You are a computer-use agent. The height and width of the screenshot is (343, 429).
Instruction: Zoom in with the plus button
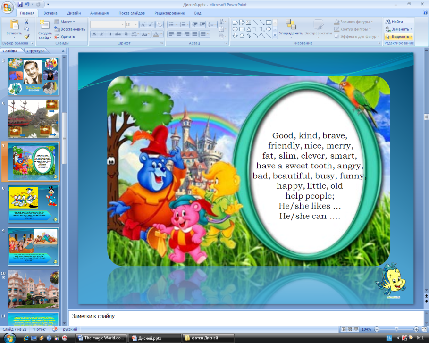416,329
